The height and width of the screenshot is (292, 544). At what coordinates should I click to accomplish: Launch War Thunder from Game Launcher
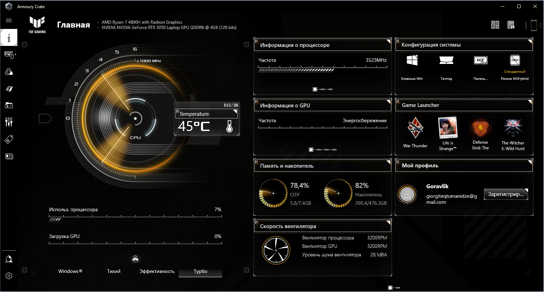point(415,132)
